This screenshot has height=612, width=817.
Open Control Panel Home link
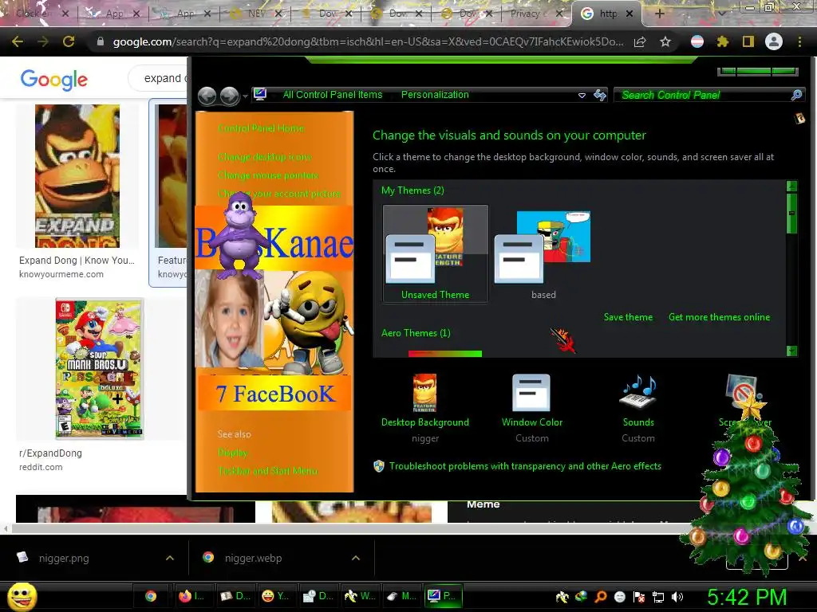tap(261, 128)
